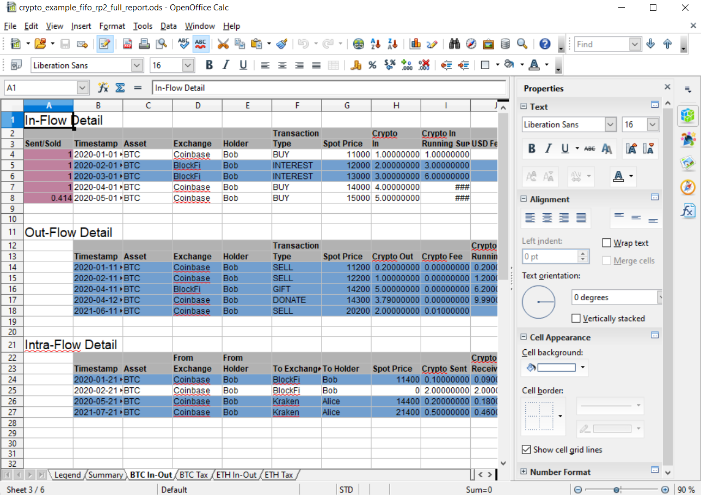Open the Insert Chart tool
Image resolution: width=701 pixels, height=495 pixels.
(414, 44)
